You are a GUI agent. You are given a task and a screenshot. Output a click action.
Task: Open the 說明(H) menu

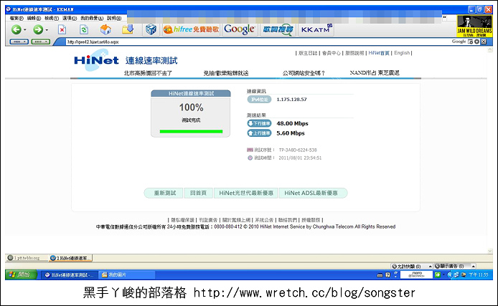click(114, 19)
